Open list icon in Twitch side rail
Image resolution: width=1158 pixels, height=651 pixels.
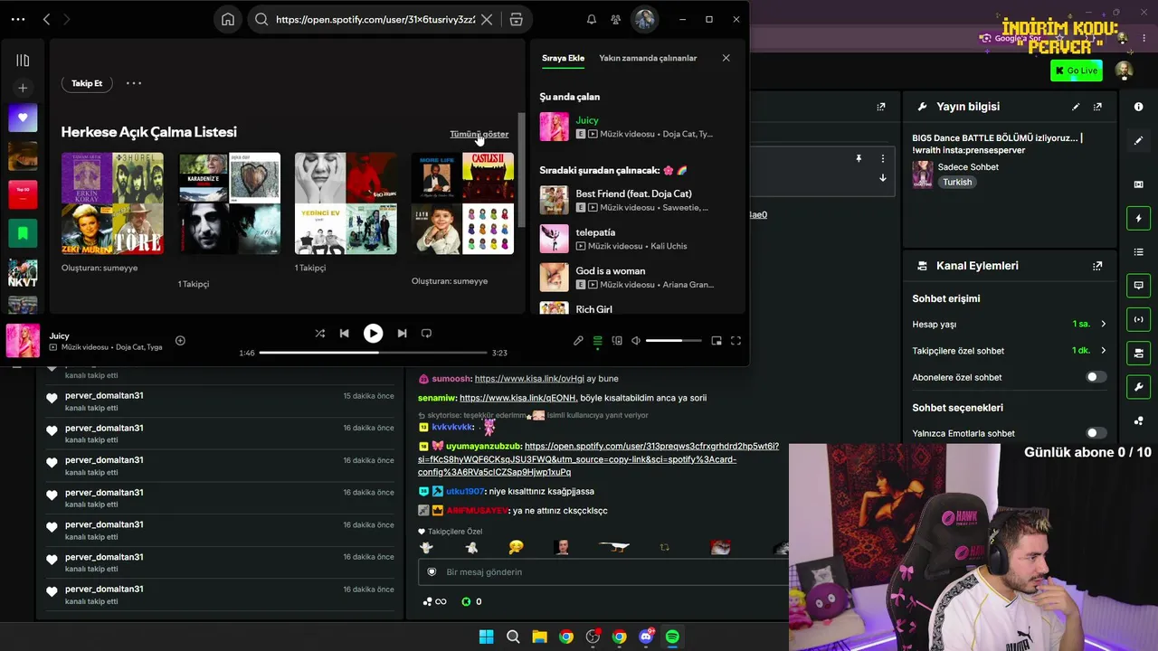(x=1138, y=251)
